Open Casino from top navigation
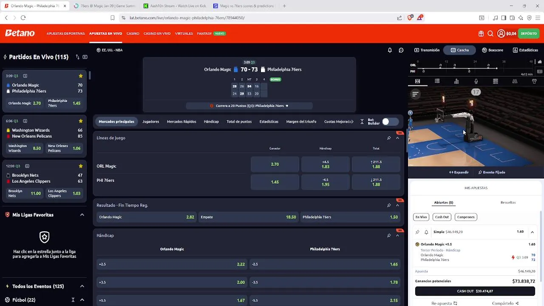The image size is (544, 306). click(x=133, y=34)
